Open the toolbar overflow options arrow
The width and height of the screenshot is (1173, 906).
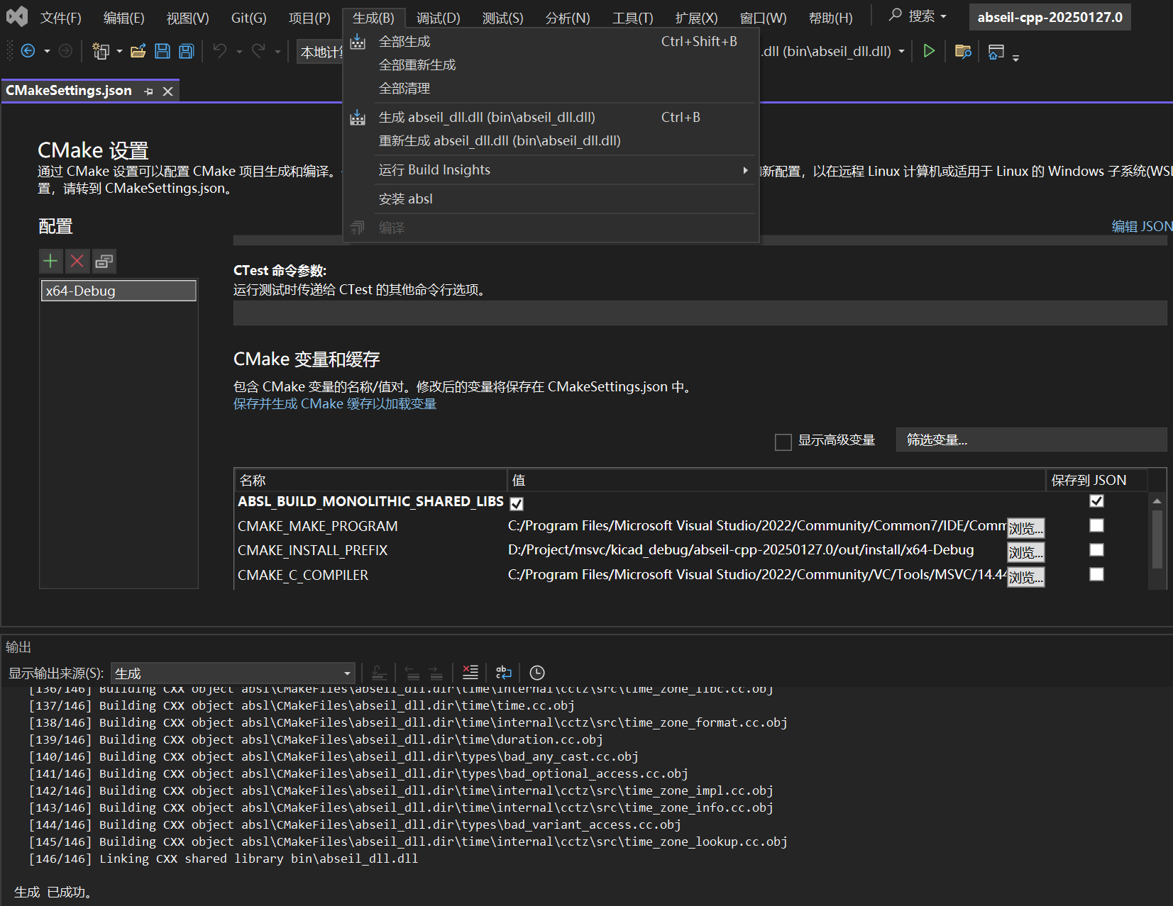point(1015,58)
